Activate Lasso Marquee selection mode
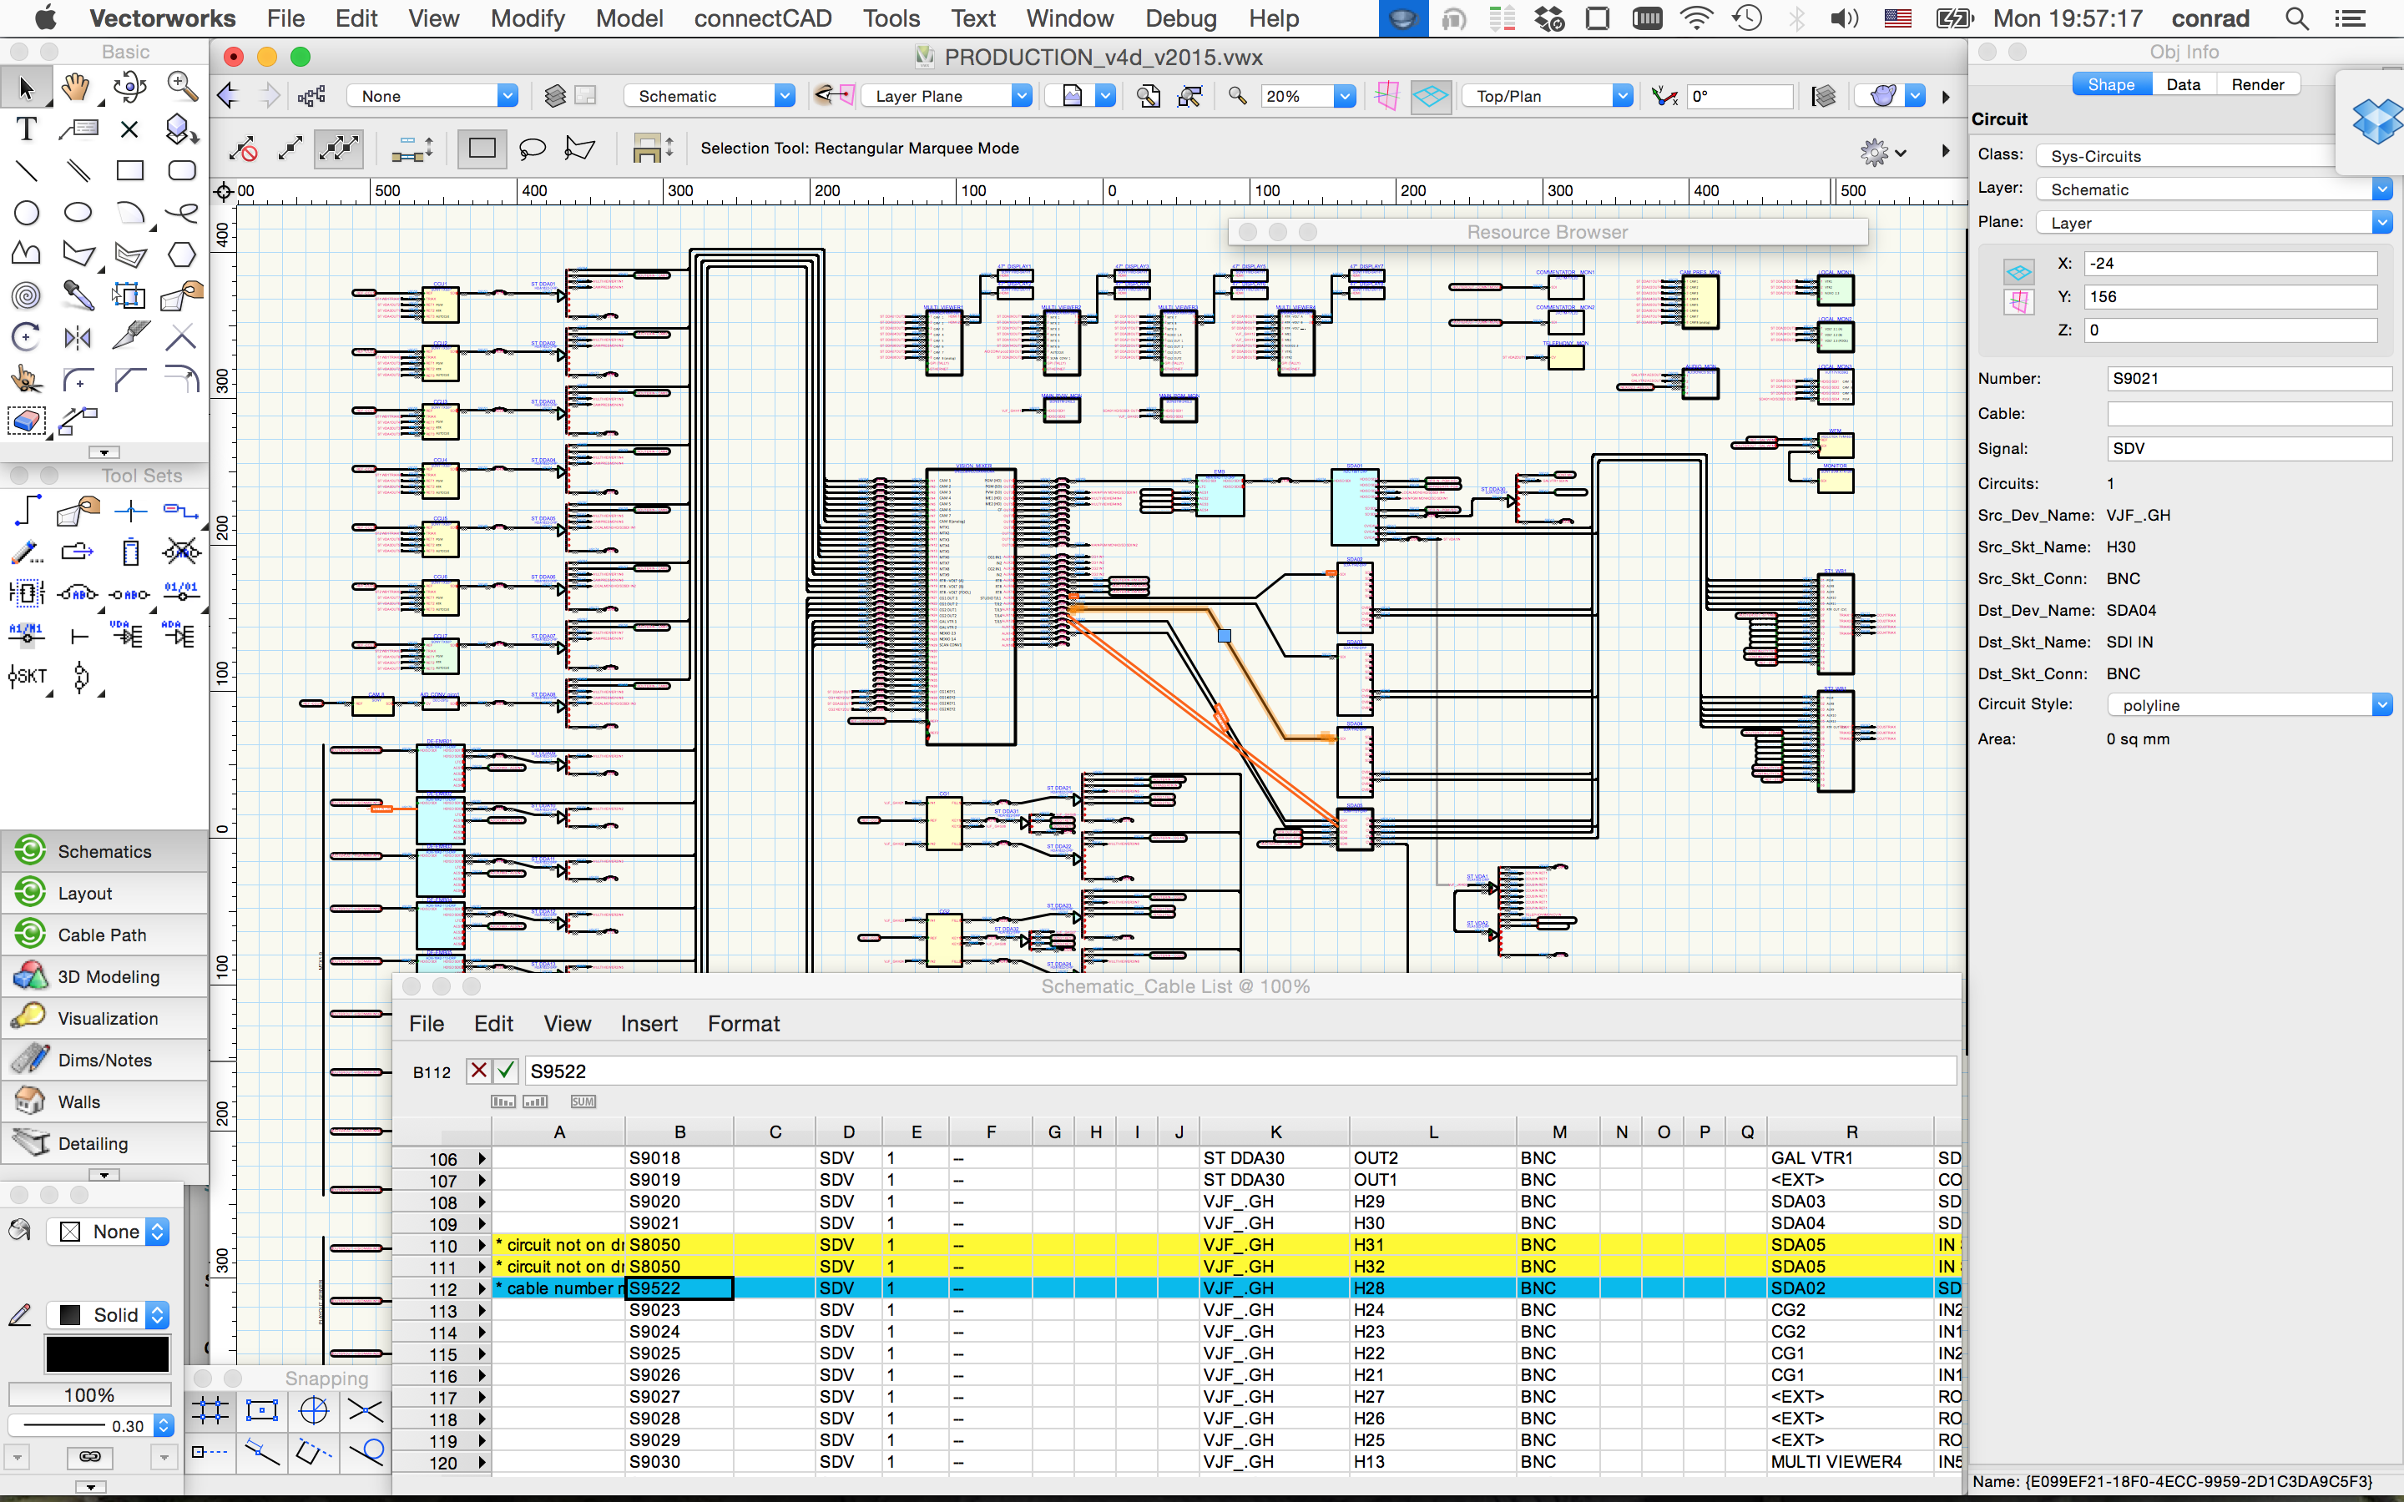Image resolution: width=2404 pixels, height=1502 pixels. coord(533,149)
